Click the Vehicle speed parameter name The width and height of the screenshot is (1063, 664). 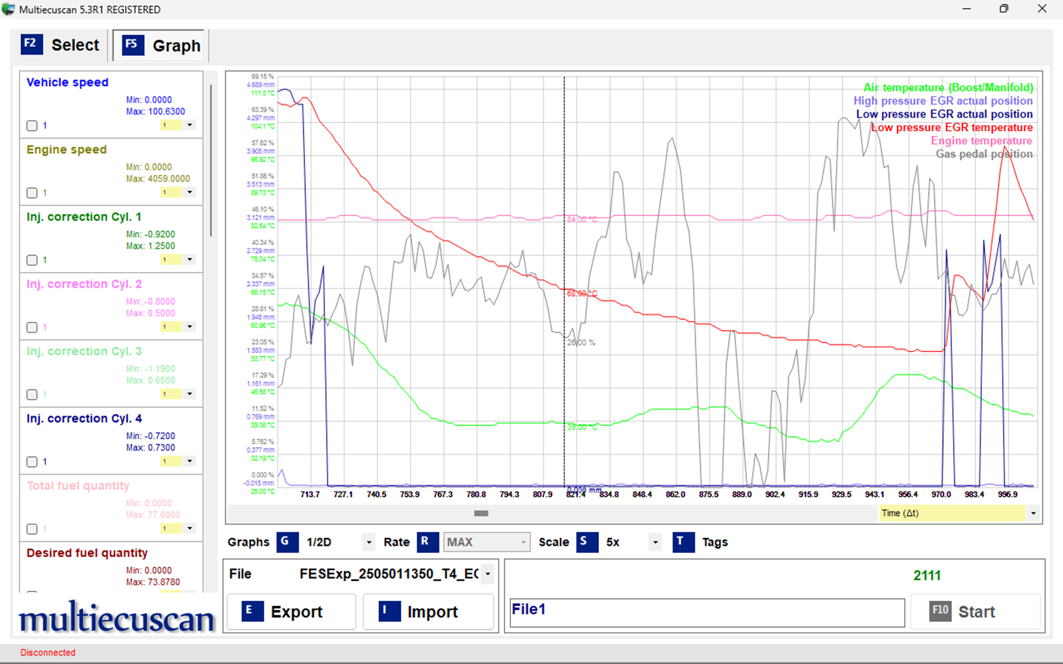68,82
